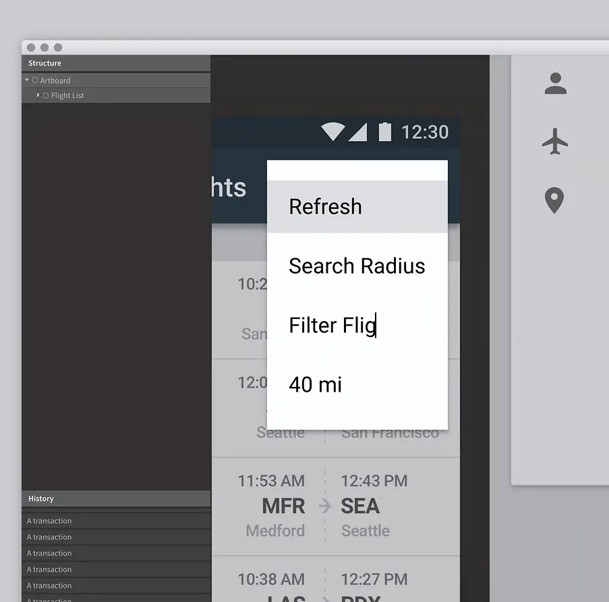
Task: Open the MFR to SEA flight row
Action: (336, 506)
